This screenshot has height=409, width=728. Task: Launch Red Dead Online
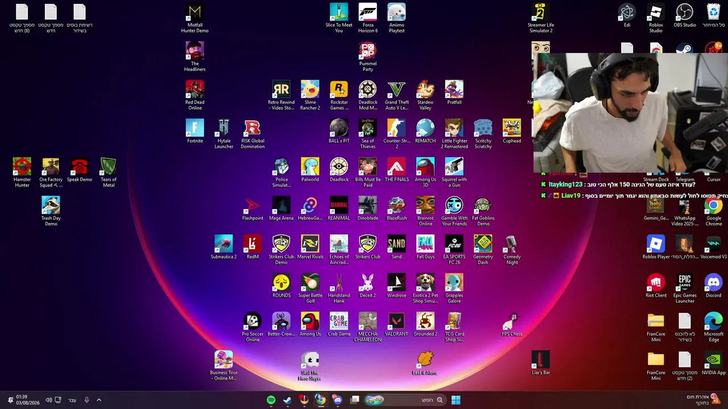click(x=195, y=95)
